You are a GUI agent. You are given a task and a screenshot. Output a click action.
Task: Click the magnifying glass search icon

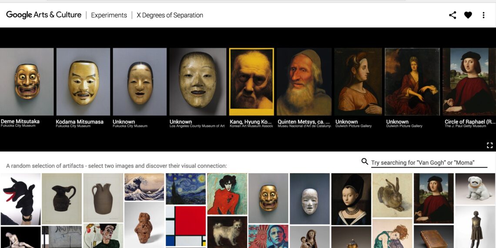pyautogui.click(x=365, y=162)
